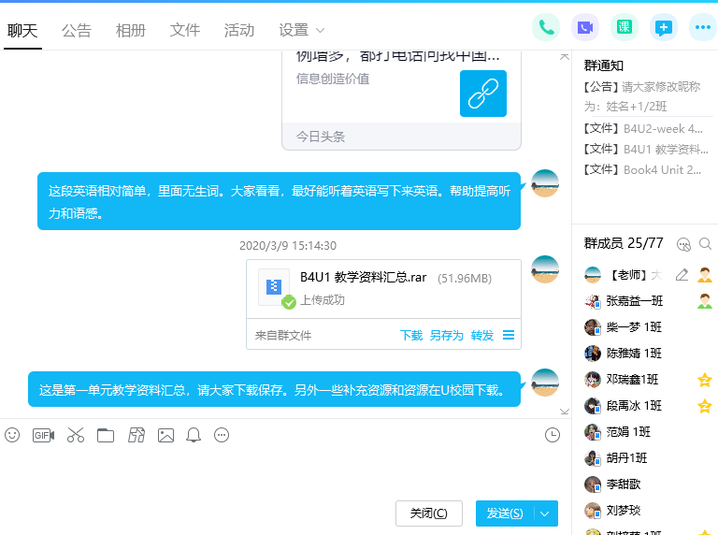718x535 pixels.
Task: Click the 发送(S) button
Action: click(505, 513)
